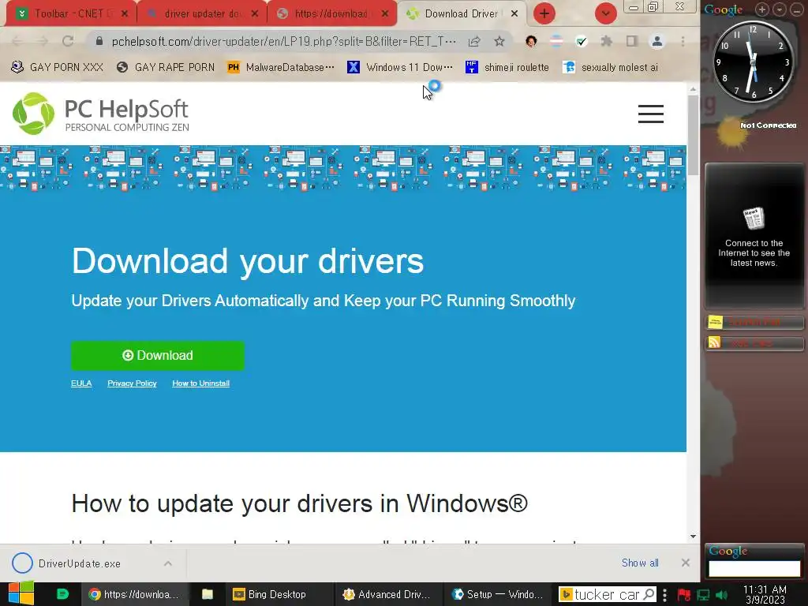This screenshot has width=808, height=606.
Task: Open the Chrome three-dot menu
Action: point(683,41)
